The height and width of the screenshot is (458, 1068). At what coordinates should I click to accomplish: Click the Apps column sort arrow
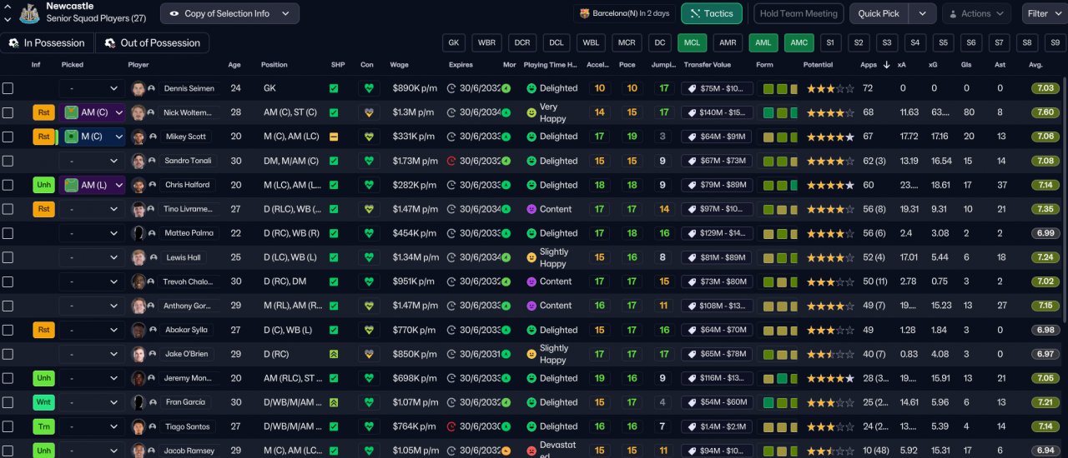(x=886, y=65)
